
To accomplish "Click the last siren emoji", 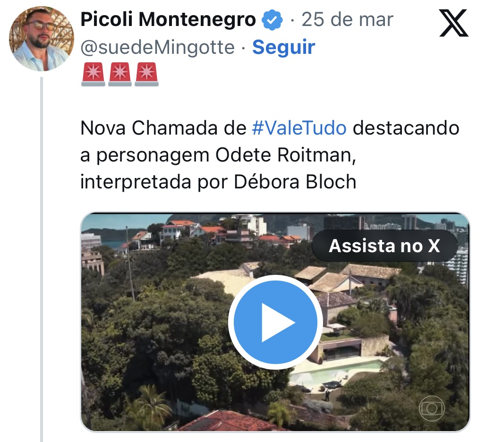I will point(146,75).
